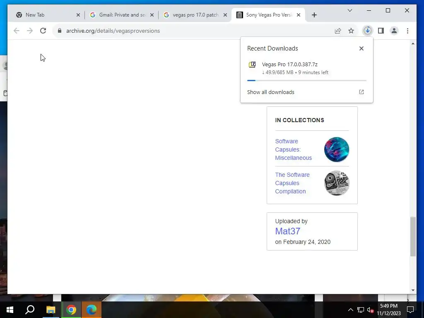Open File Explorer from the taskbar
Screen dimensions: 424x318
pyautogui.click(x=51, y=310)
